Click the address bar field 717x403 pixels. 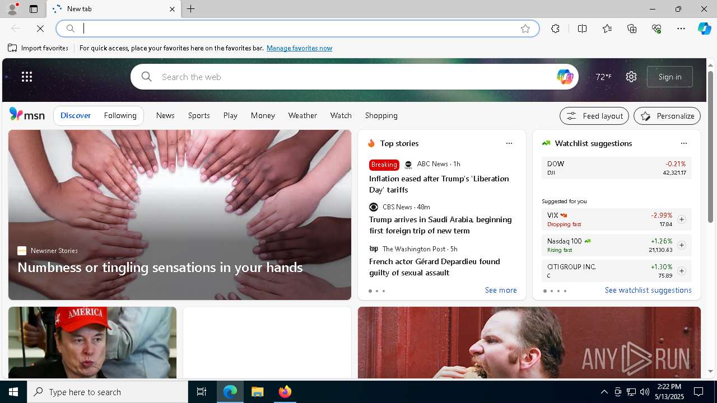tap(297, 29)
